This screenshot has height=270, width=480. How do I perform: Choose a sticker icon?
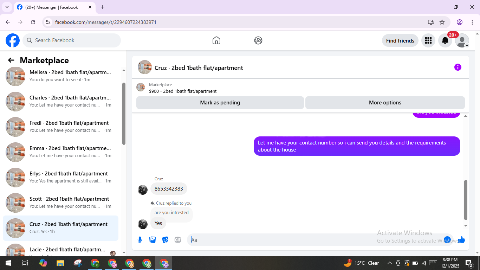(x=165, y=240)
